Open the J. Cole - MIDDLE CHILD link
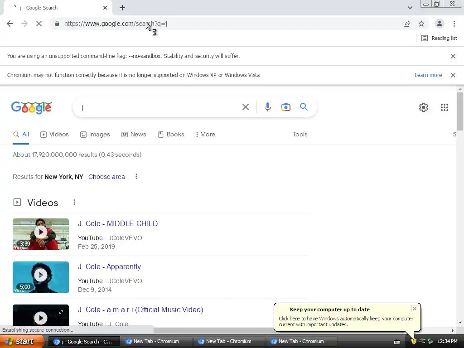 pyautogui.click(x=118, y=224)
